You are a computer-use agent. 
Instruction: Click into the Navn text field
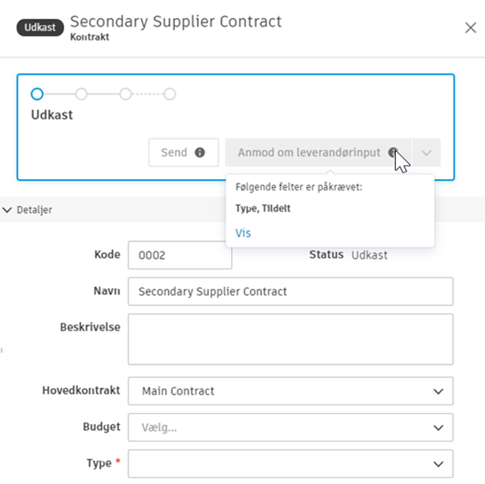pyautogui.click(x=289, y=291)
